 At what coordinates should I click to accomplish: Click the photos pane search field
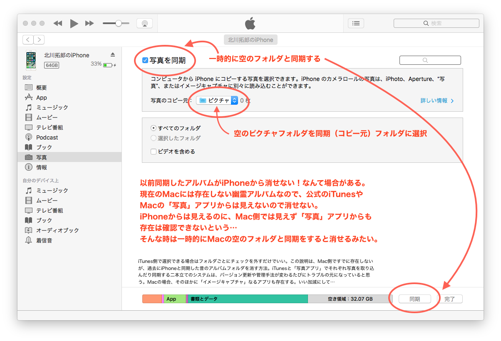430,60
